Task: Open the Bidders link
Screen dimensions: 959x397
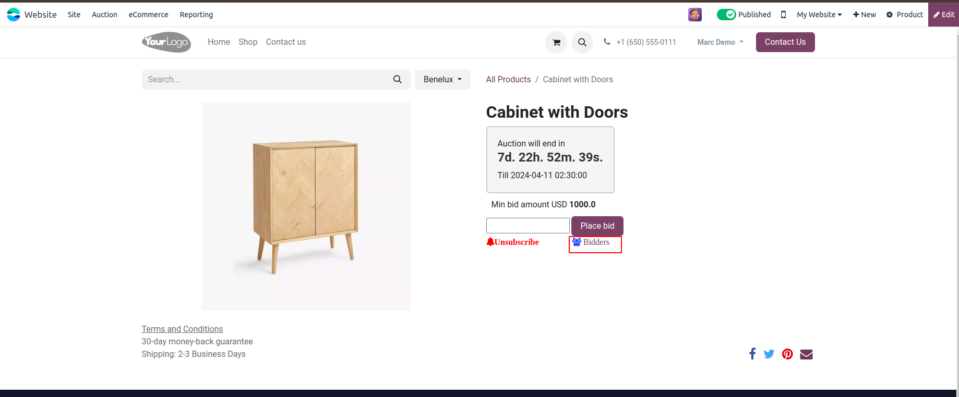Action: coord(591,242)
